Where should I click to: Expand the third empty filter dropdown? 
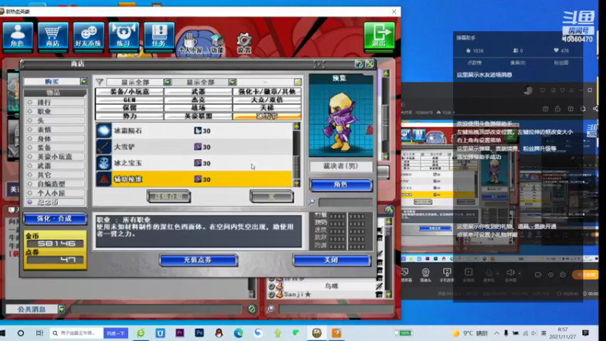click(298, 82)
